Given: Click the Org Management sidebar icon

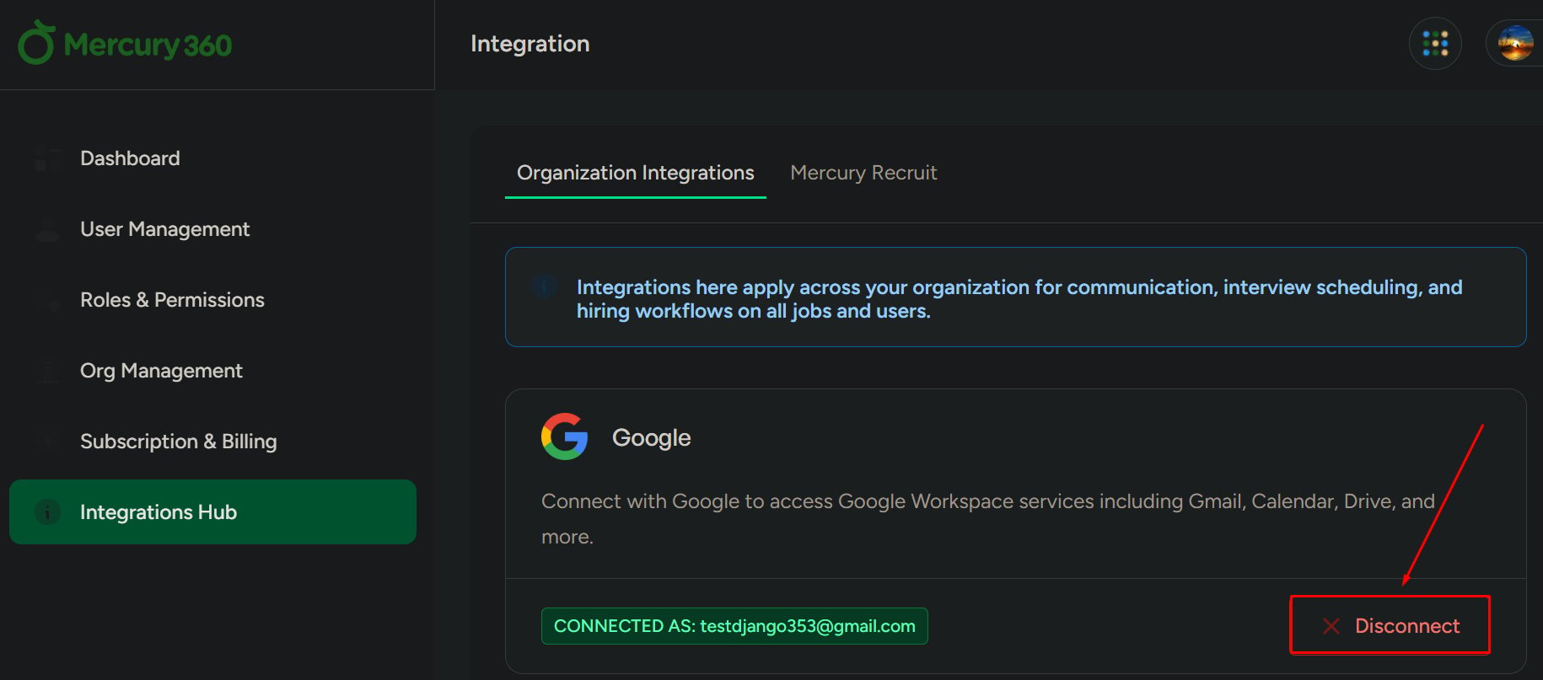Looking at the screenshot, I should coord(47,371).
